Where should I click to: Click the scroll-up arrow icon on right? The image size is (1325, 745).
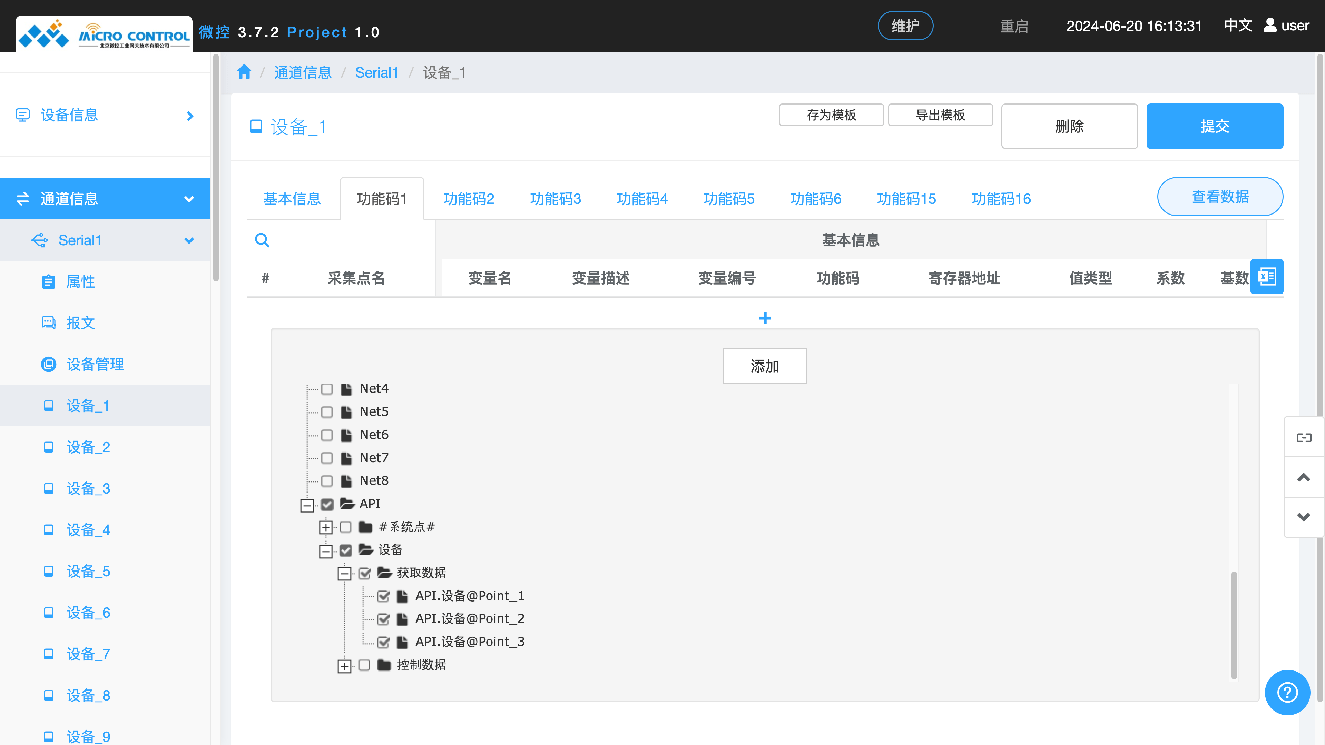click(1303, 478)
